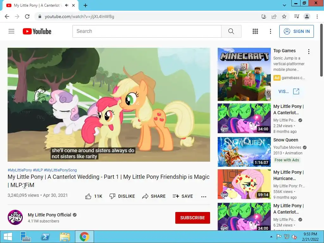
Task: Open Server Manager from taskbar
Action: pos(25,237)
